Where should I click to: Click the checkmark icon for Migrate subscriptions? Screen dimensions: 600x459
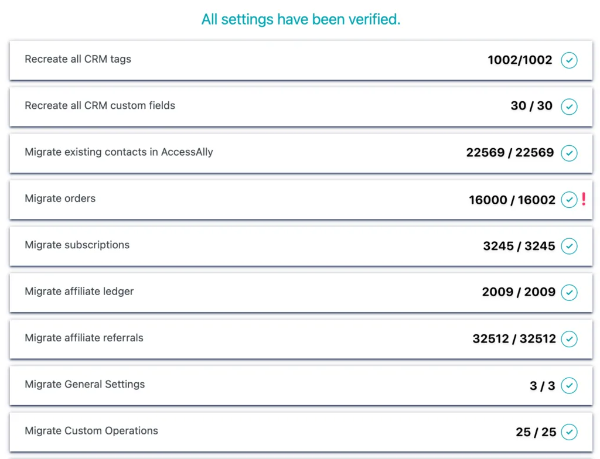click(569, 246)
